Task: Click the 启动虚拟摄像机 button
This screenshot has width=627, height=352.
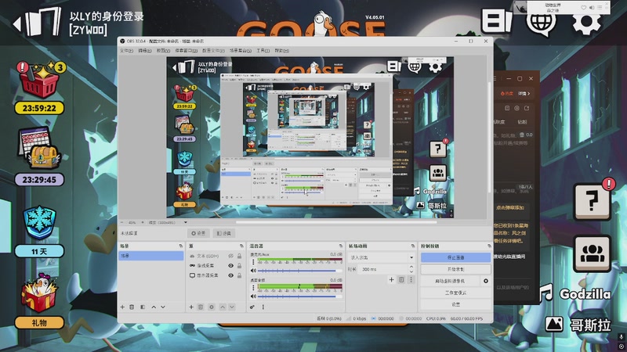Action: 450,281
